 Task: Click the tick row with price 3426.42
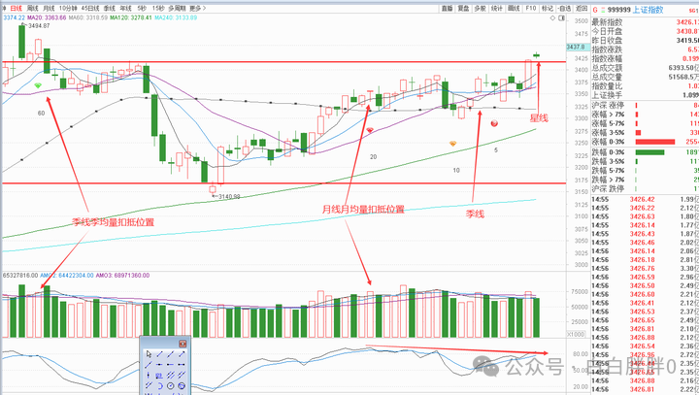click(x=645, y=199)
